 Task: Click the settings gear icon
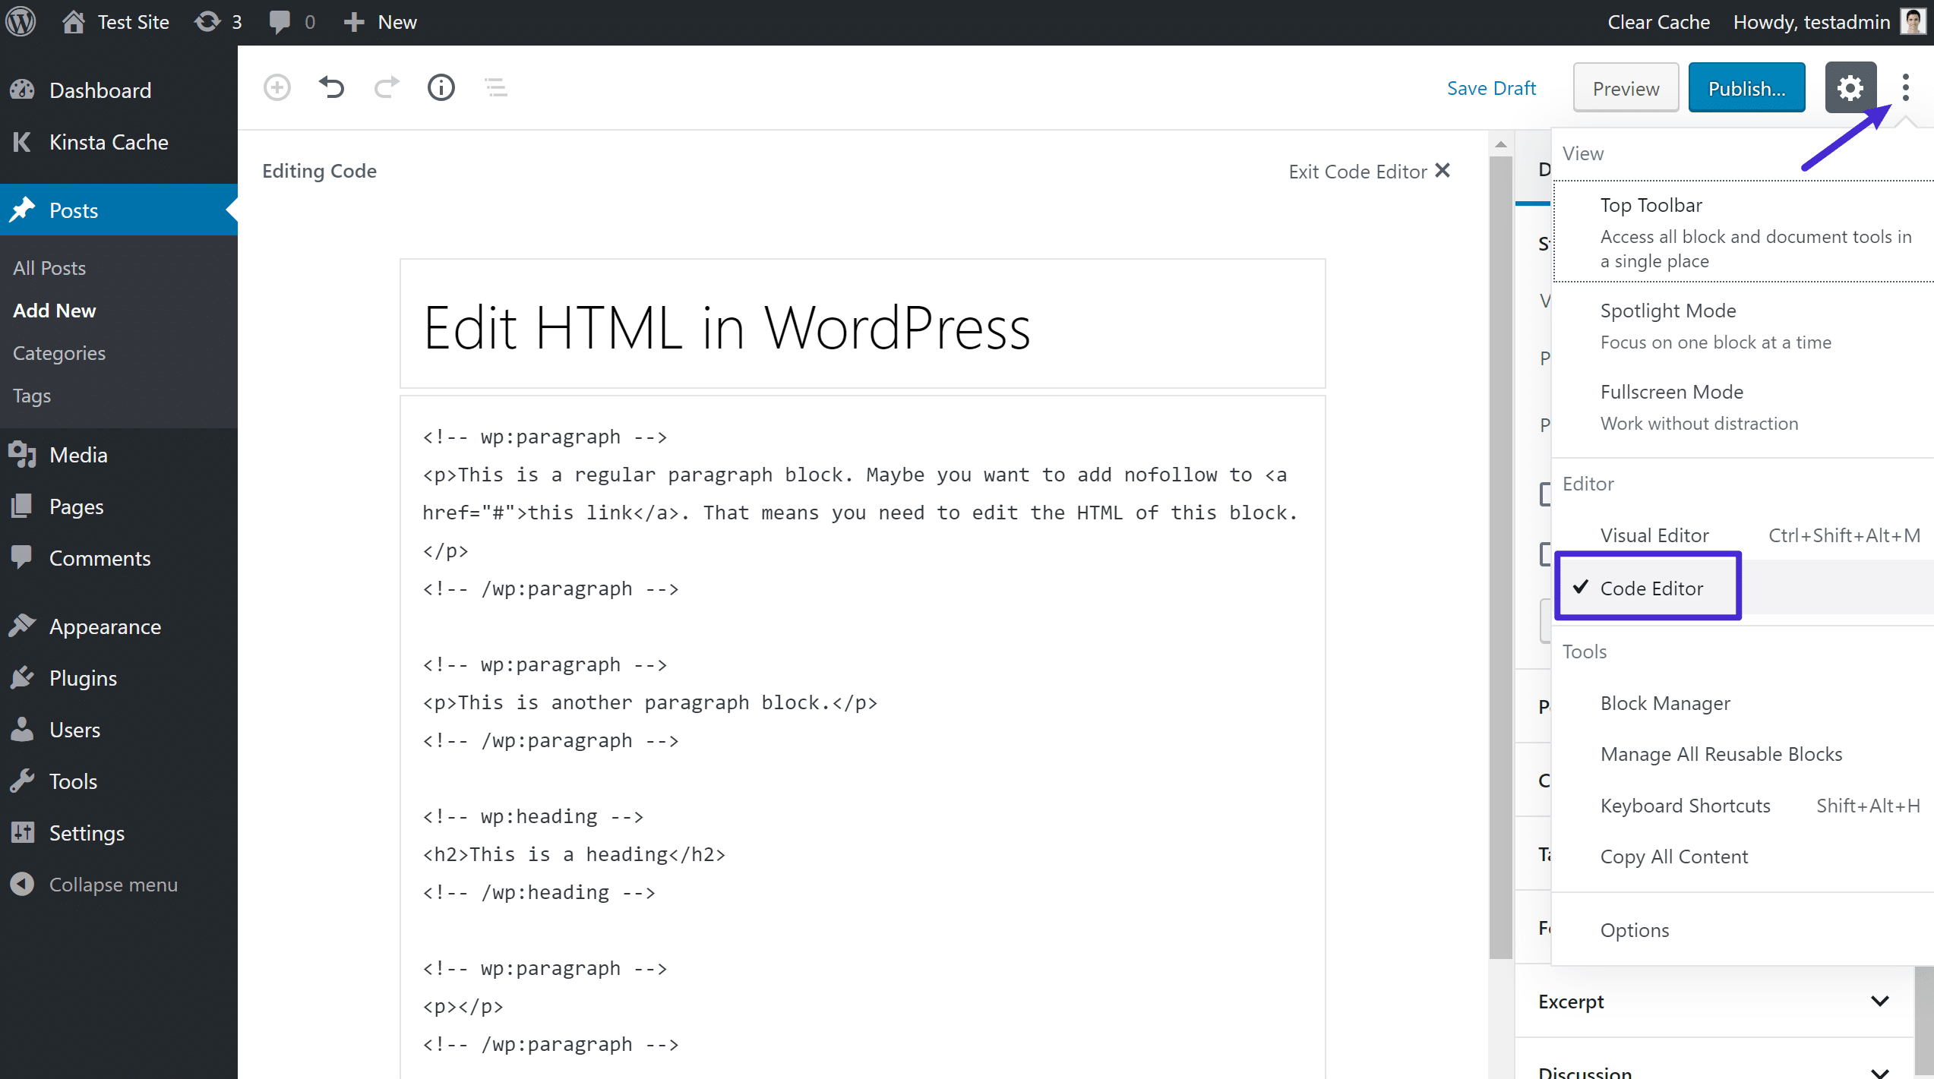point(1850,87)
